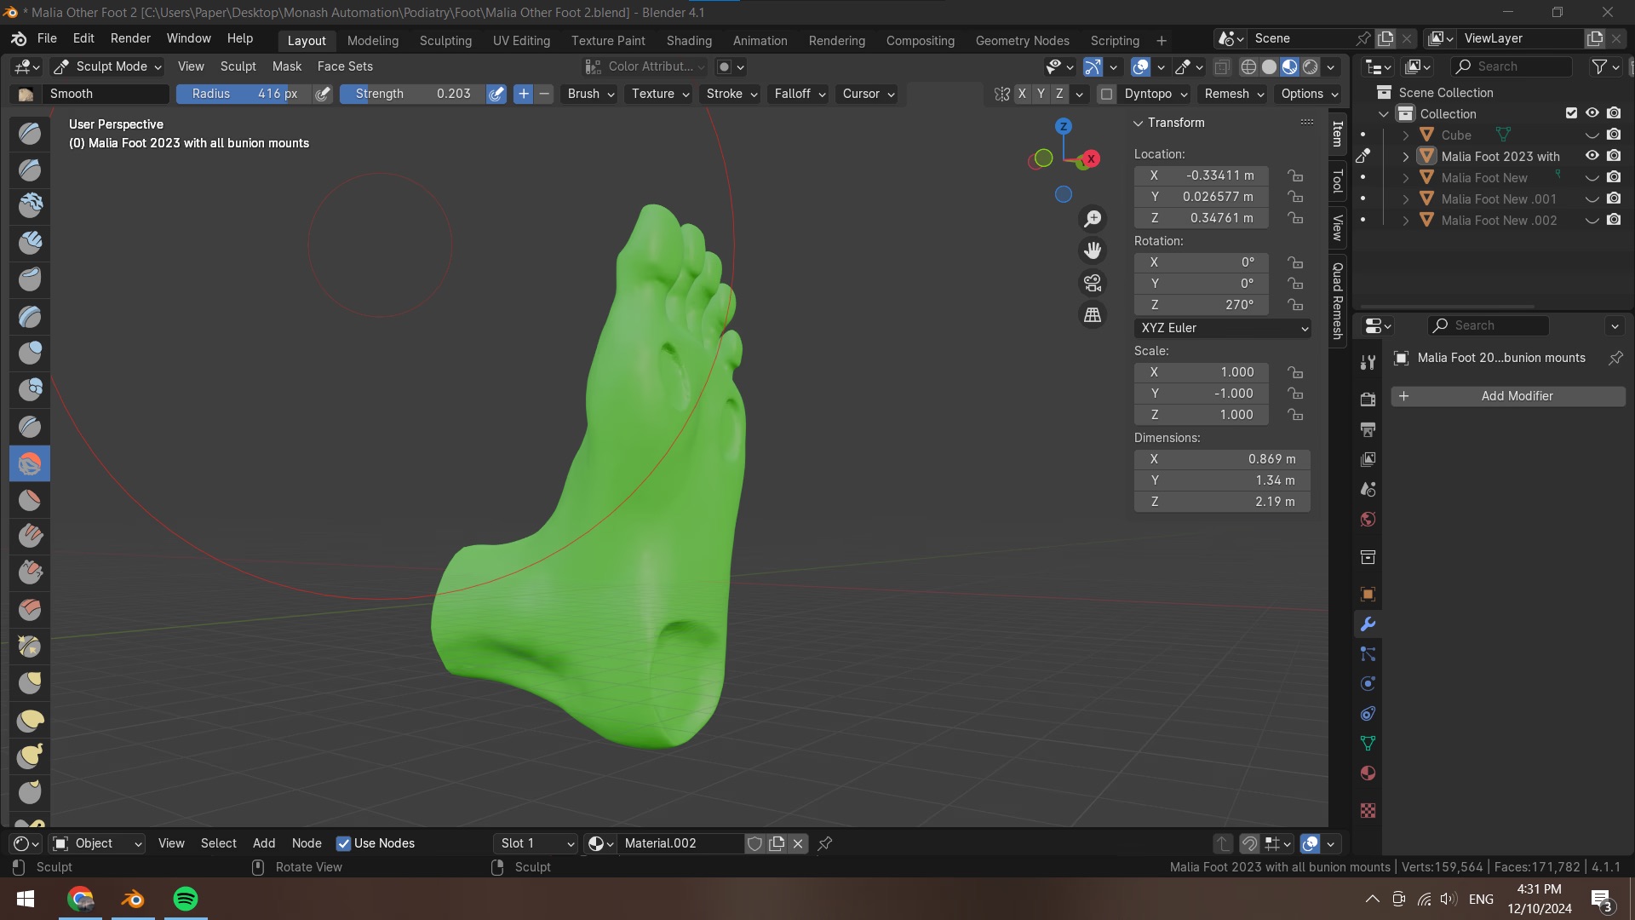Open the Remesh popover

pyautogui.click(x=1233, y=94)
